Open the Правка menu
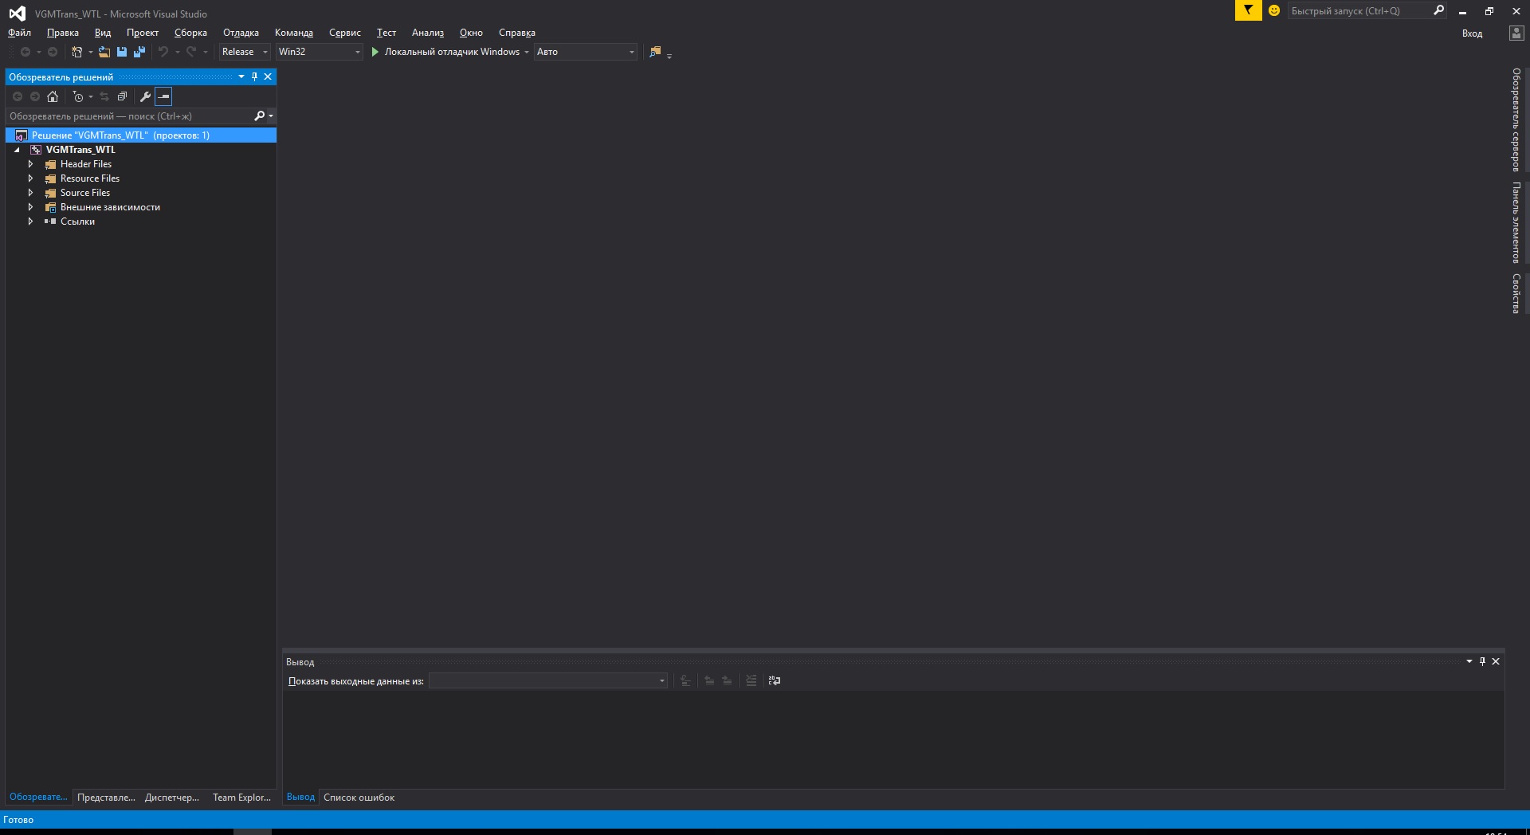Viewport: 1530px width, 835px height. click(63, 33)
